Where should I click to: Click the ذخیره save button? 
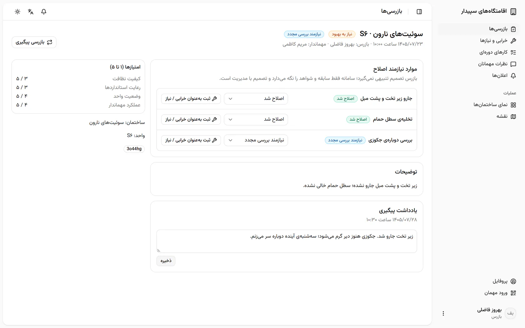click(x=166, y=261)
